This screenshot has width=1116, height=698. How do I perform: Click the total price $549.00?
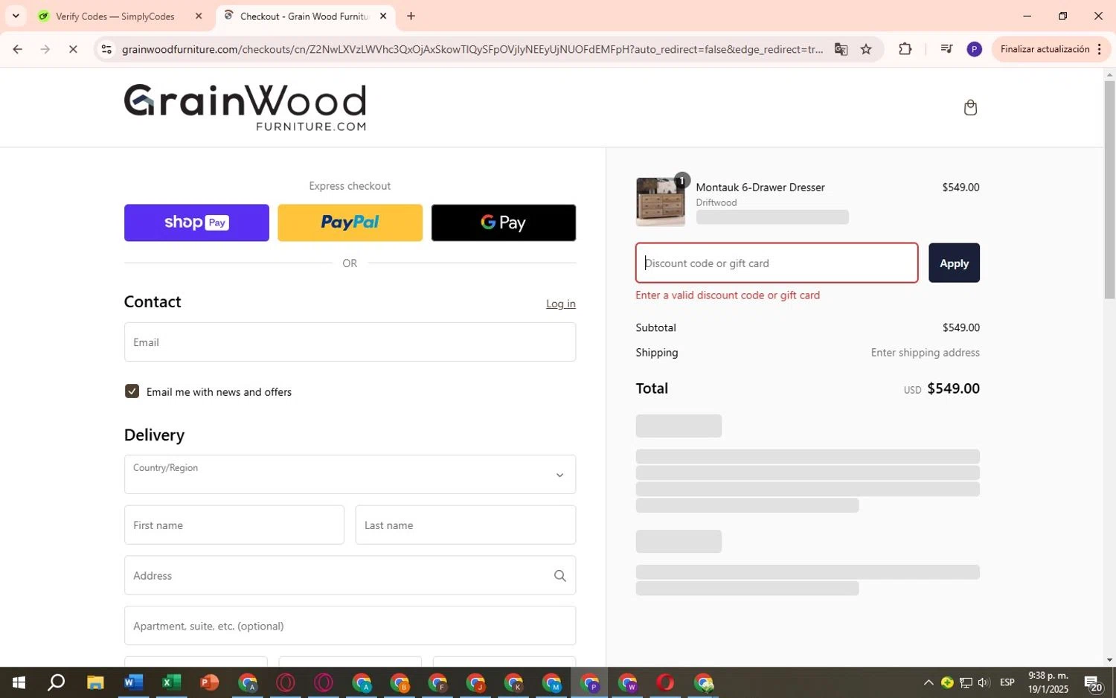point(953,388)
